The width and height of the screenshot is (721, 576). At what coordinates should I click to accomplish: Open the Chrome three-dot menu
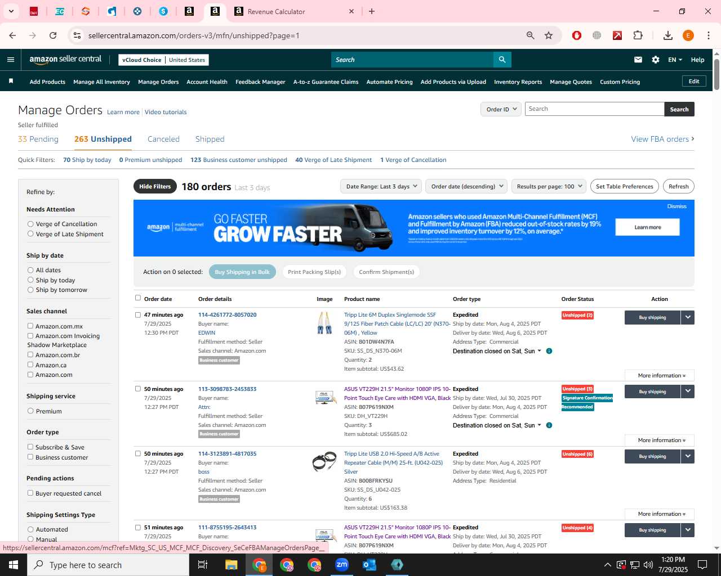pos(709,35)
